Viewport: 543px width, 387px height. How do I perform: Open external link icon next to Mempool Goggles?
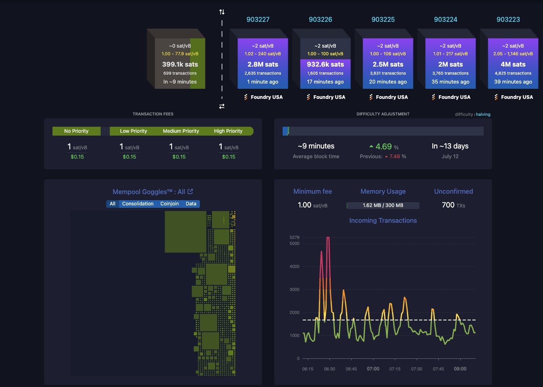pyautogui.click(x=190, y=192)
